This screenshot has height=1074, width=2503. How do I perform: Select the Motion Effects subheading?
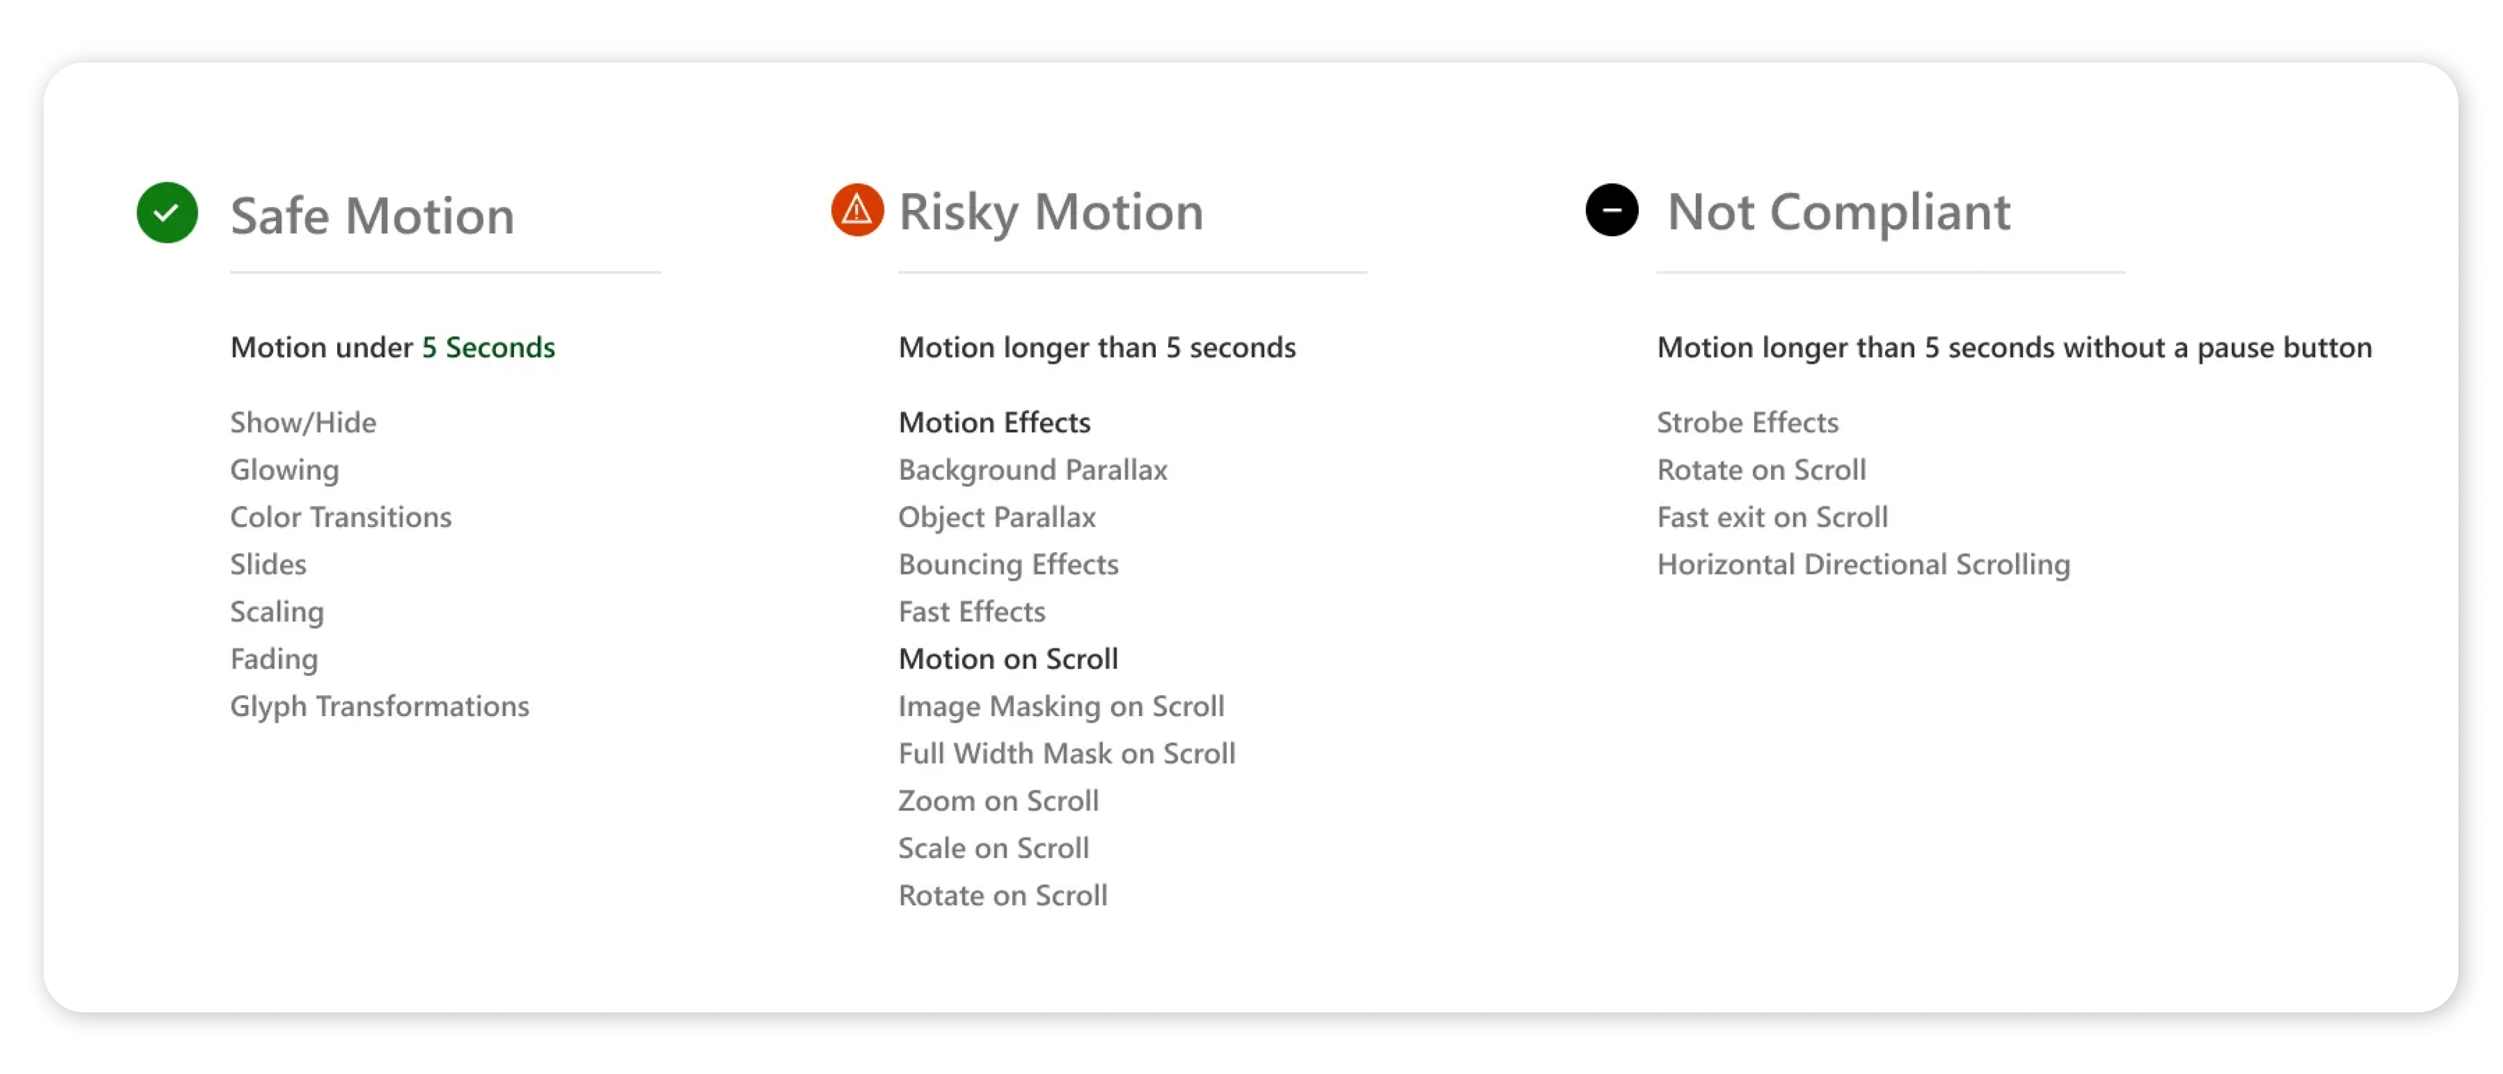[994, 422]
